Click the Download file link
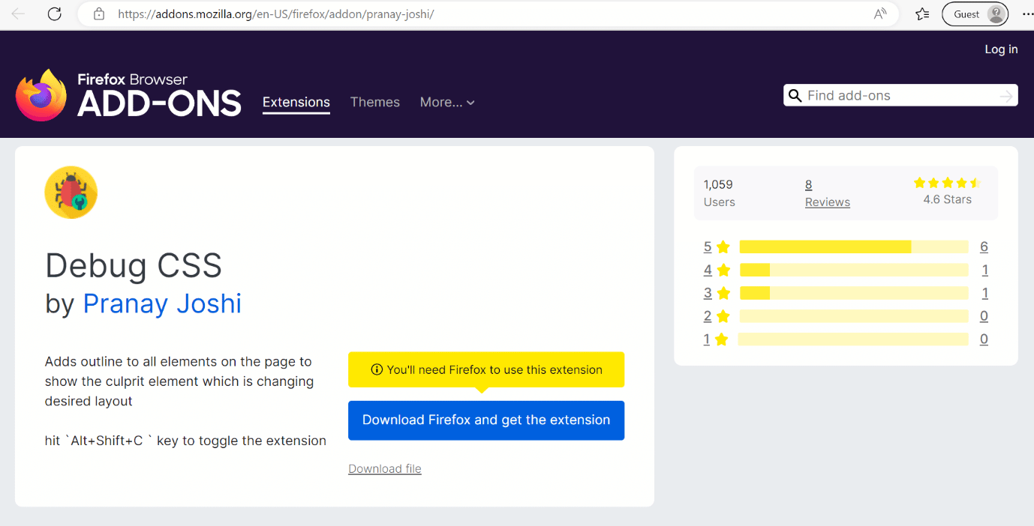1034x526 pixels. (385, 469)
